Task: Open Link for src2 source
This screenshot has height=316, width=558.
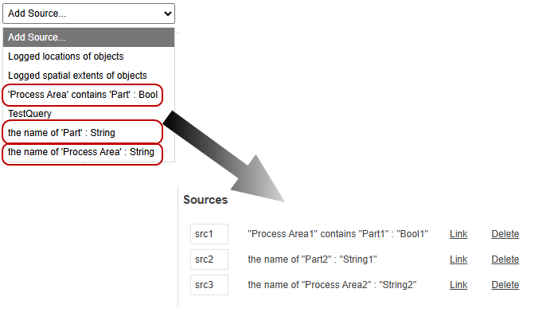Action: click(458, 259)
